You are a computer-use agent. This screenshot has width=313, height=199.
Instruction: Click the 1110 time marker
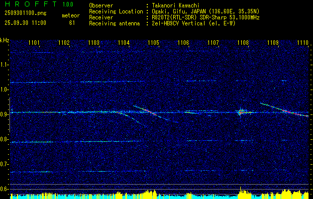point(303,42)
